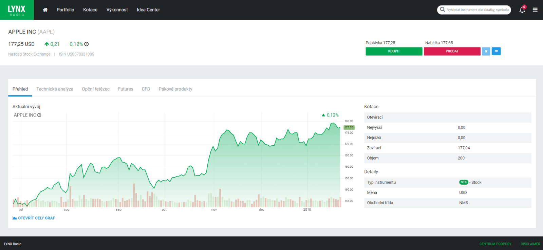Open the notifications bell
543x250 pixels.
[522, 10]
